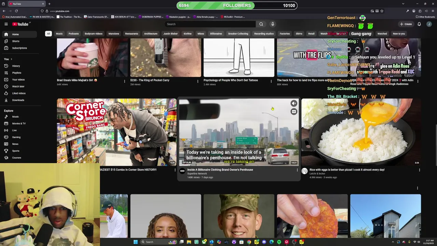Explore Live in the sidebar
Screen dimensions: 437x246
tap(19, 131)
